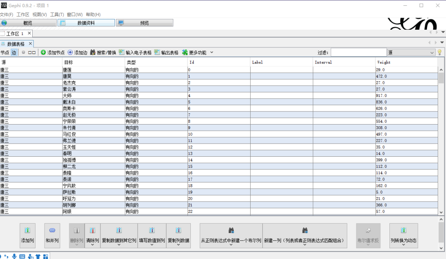Click the table scrollbar up arrow
Image resolution: width=446 pixels, height=259 pixels.
coord(441,70)
